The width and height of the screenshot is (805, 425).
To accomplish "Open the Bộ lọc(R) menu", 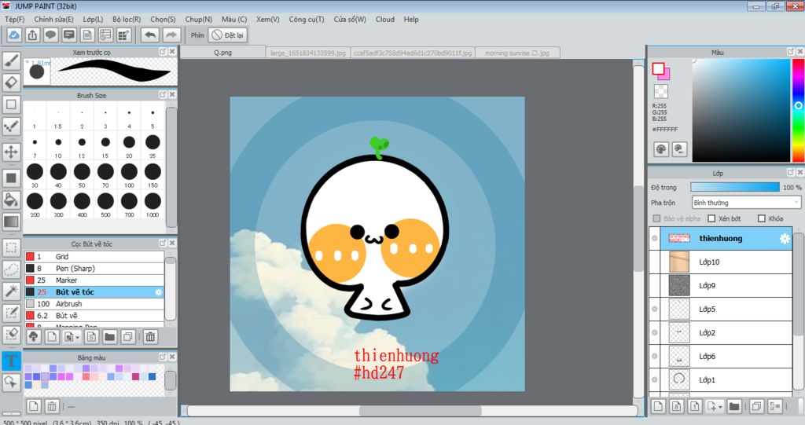I will pyautogui.click(x=127, y=19).
